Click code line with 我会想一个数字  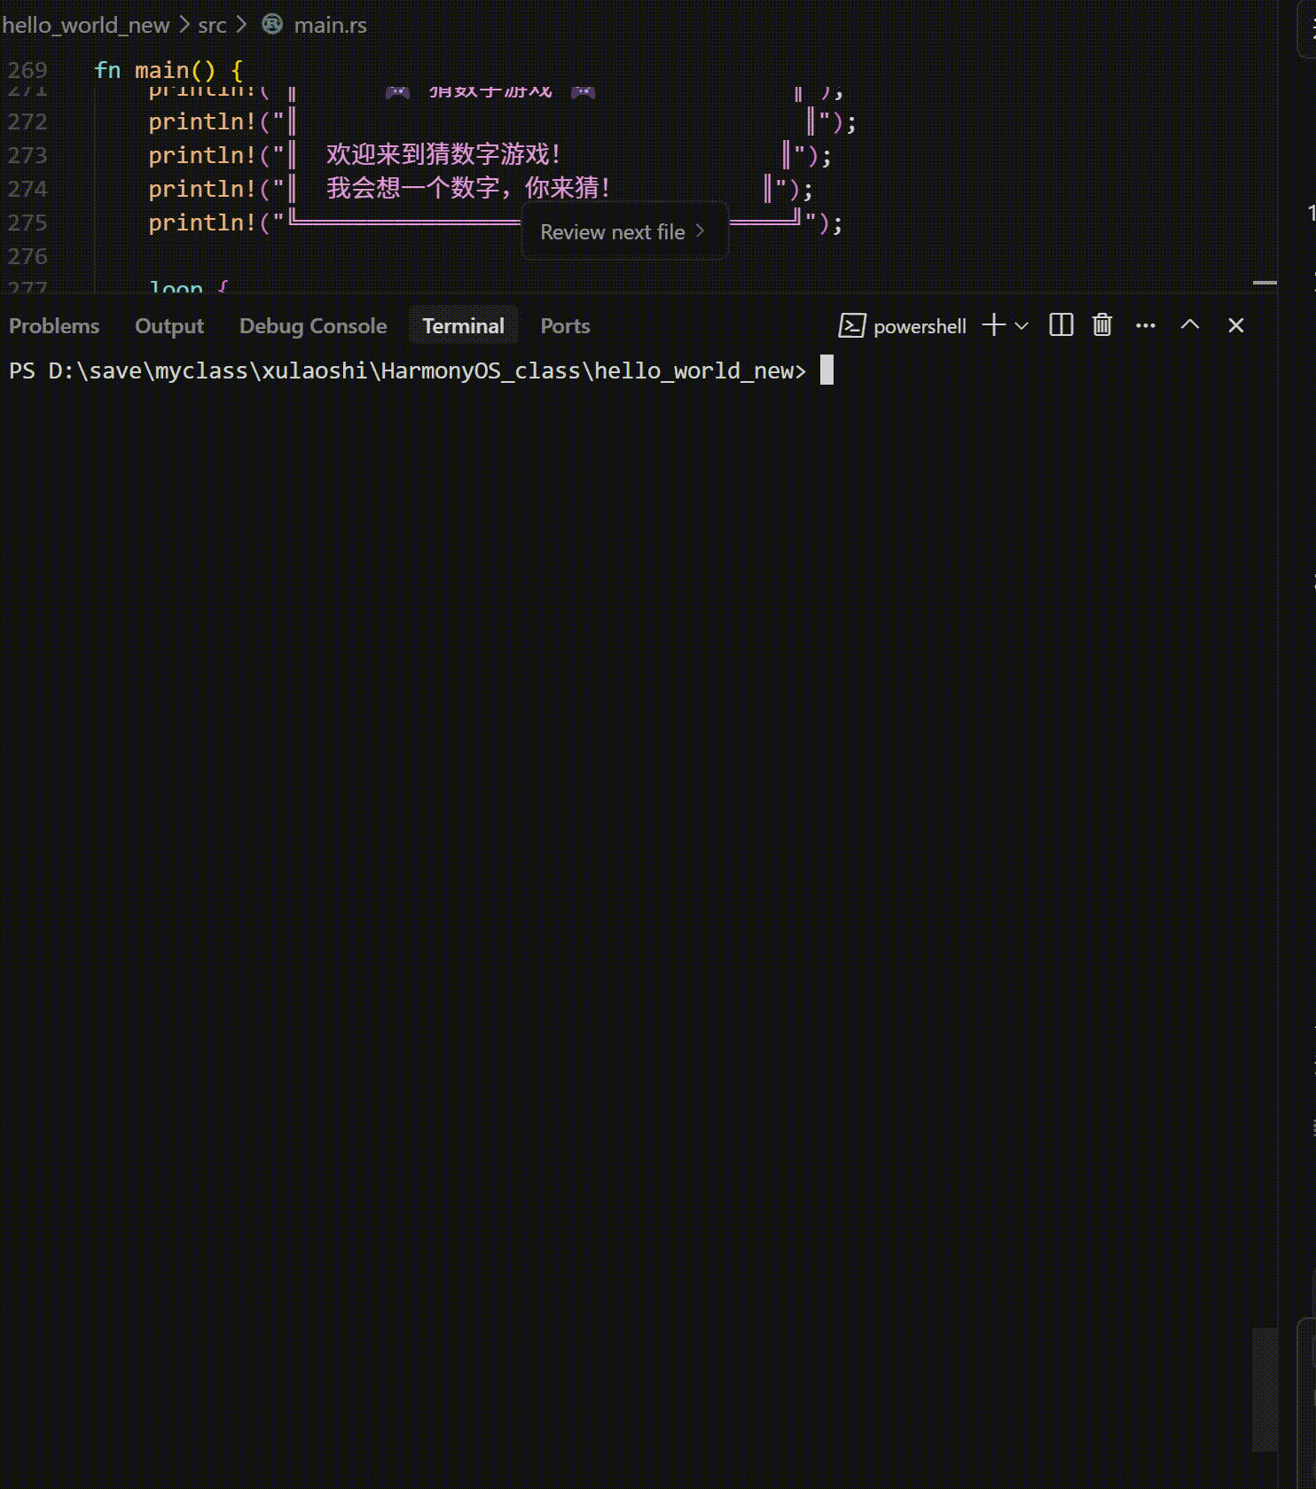click(x=480, y=189)
